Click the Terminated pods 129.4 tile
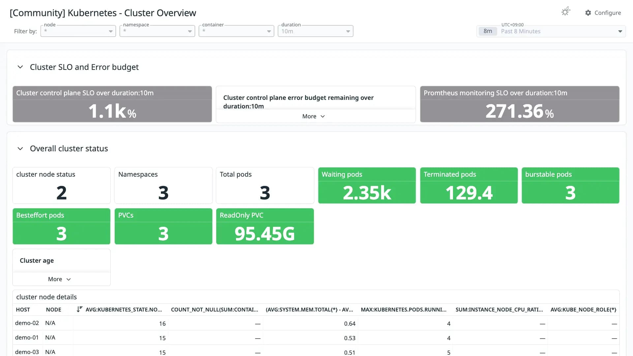Image resolution: width=633 pixels, height=356 pixels. pos(469,185)
